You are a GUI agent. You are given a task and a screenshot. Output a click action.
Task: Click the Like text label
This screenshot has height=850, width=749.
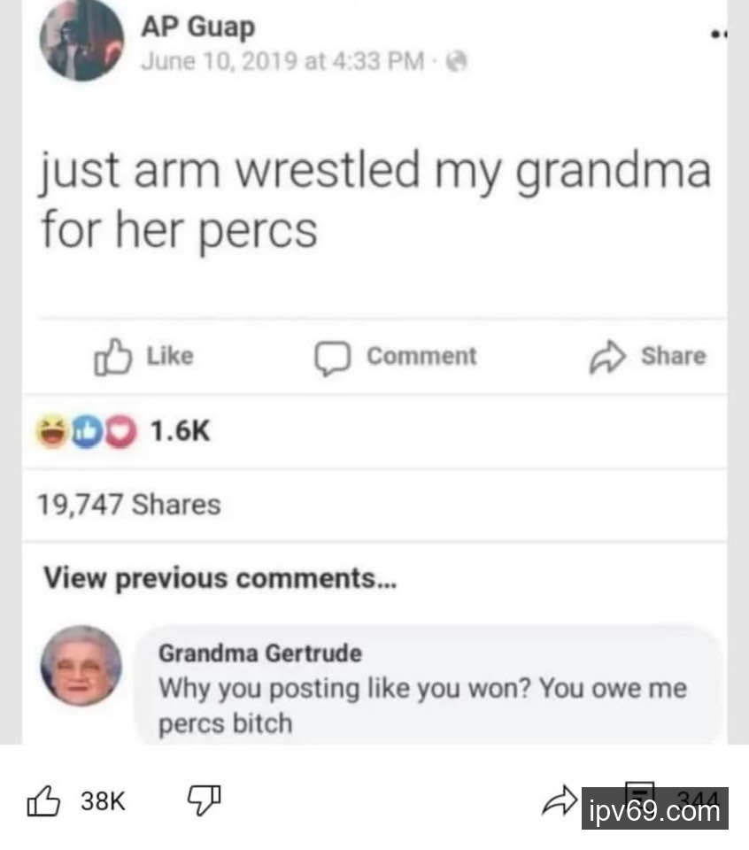pos(170,356)
